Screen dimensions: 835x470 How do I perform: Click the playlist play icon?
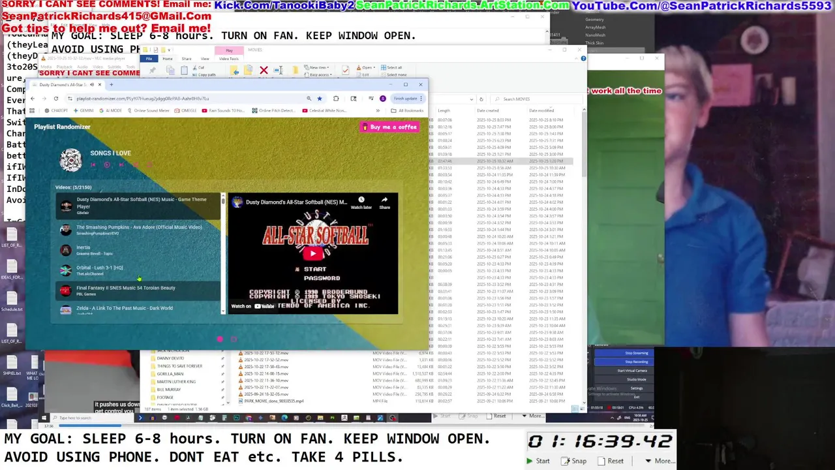[x=107, y=164]
